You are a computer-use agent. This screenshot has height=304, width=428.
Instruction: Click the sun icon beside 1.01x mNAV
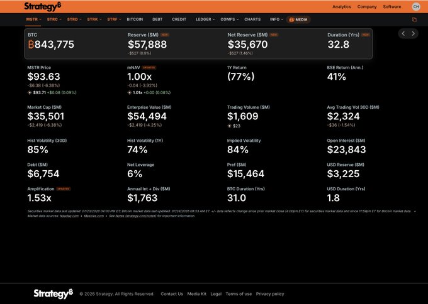pyautogui.click(x=130, y=92)
